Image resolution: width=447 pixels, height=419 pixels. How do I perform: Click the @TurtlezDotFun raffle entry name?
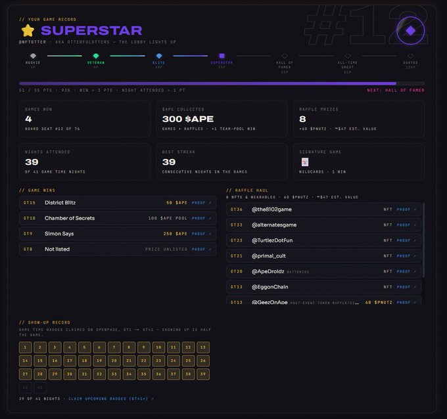click(272, 240)
